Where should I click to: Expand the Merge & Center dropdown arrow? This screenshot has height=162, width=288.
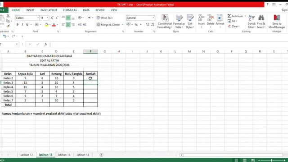122,25
